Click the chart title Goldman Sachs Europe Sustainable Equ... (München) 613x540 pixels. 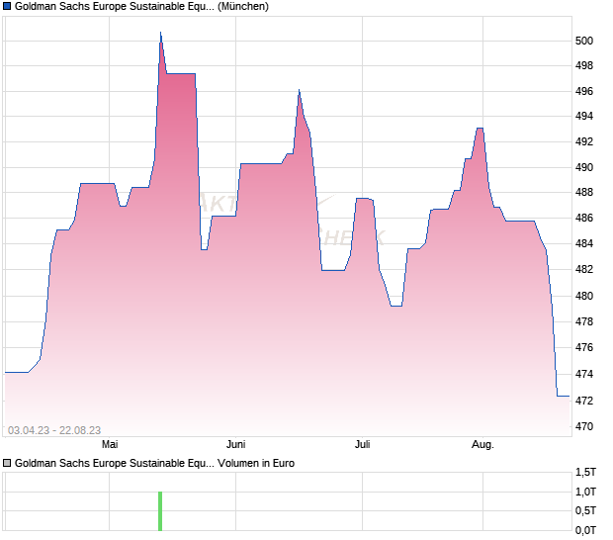click(x=141, y=6)
